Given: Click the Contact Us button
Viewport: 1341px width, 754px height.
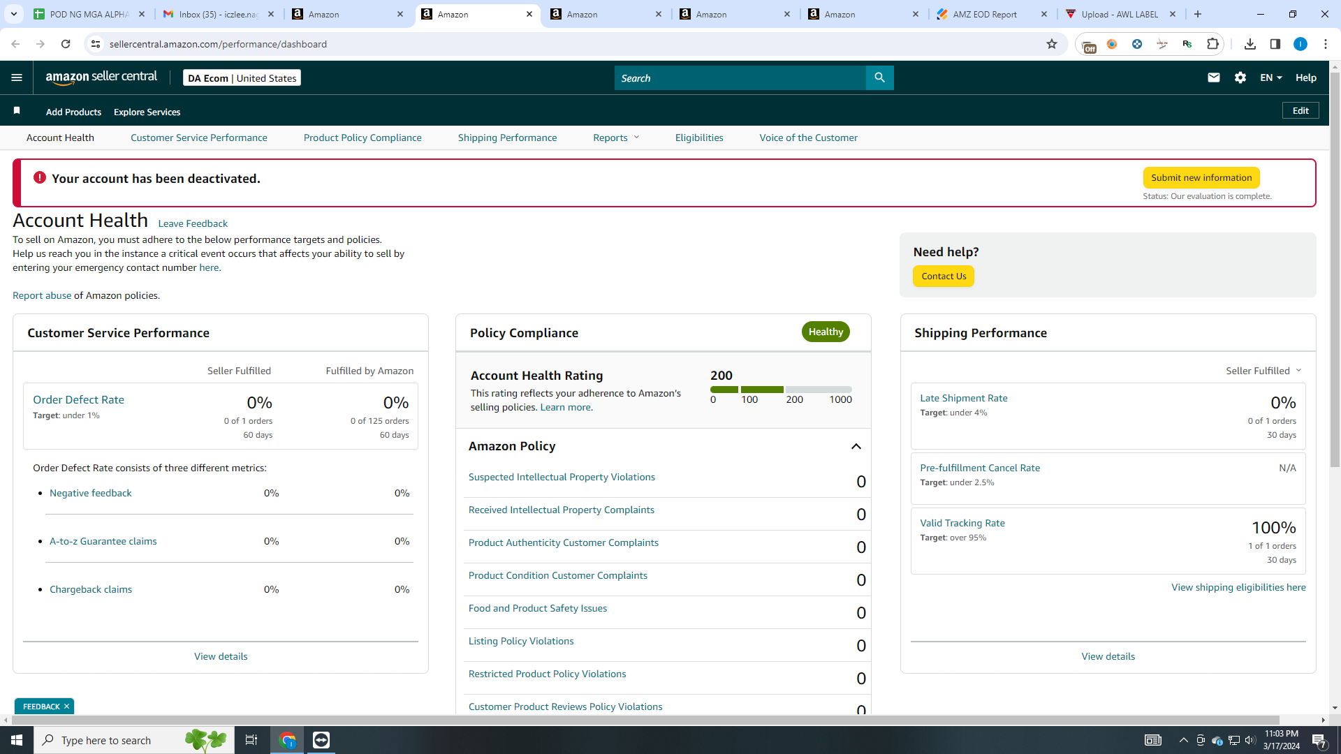Looking at the screenshot, I should point(944,276).
